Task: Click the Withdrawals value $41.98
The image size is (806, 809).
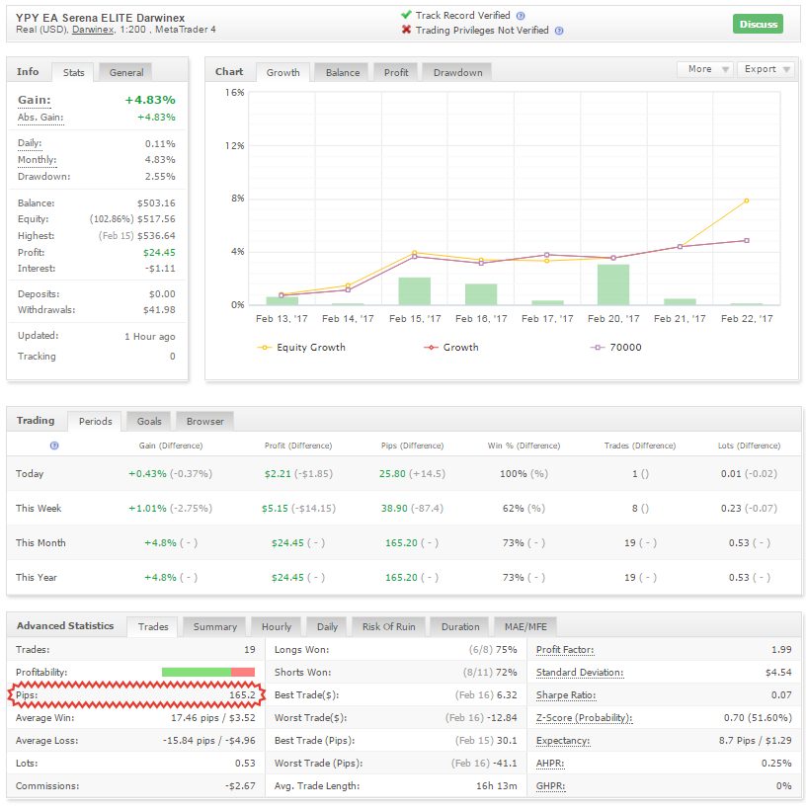Action: (x=159, y=310)
